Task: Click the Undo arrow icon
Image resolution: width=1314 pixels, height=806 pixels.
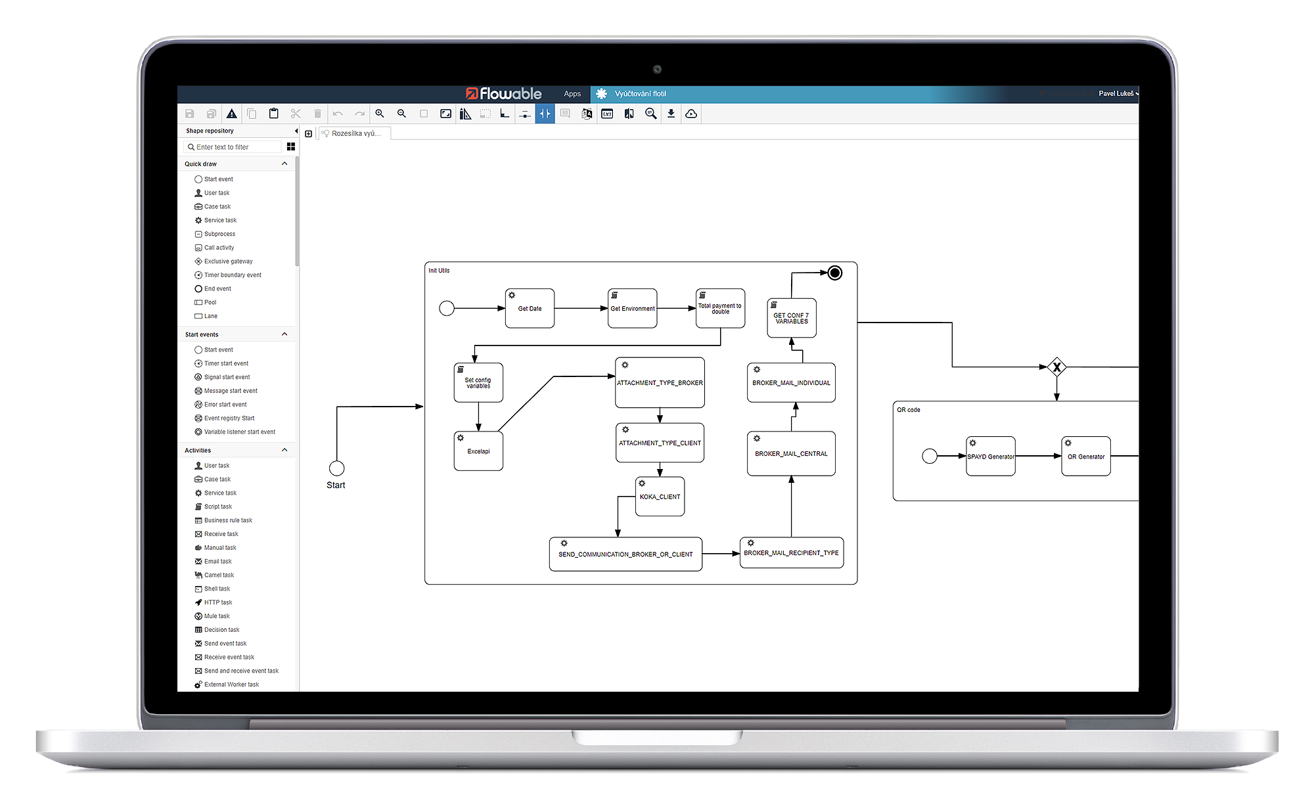Action: tap(338, 114)
